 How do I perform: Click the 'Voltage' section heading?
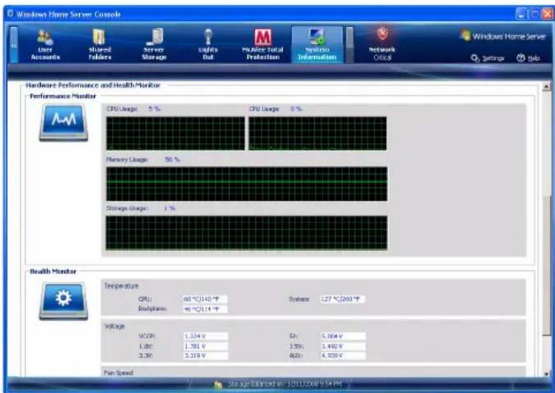(x=114, y=326)
